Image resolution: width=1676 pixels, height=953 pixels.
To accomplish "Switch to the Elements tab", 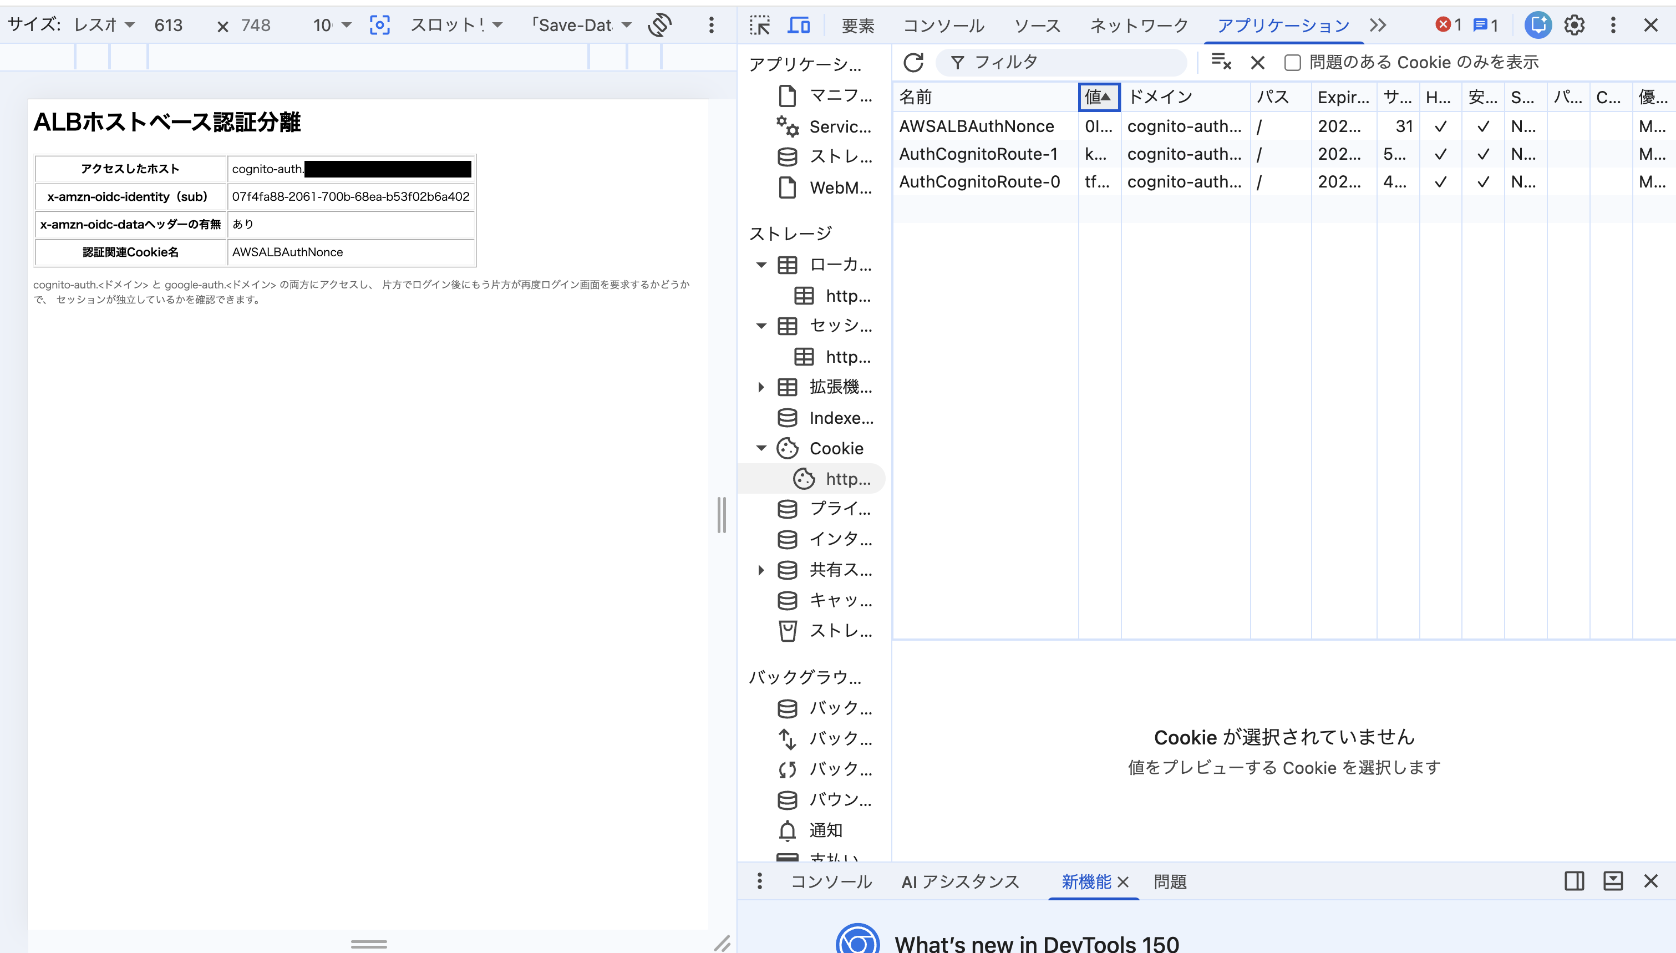I will [x=857, y=25].
